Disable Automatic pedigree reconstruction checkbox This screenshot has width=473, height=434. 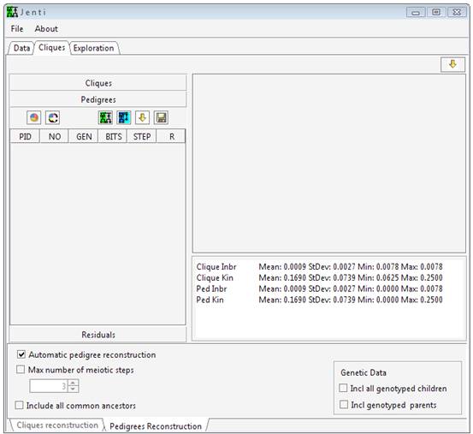click(x=21, y=354)
